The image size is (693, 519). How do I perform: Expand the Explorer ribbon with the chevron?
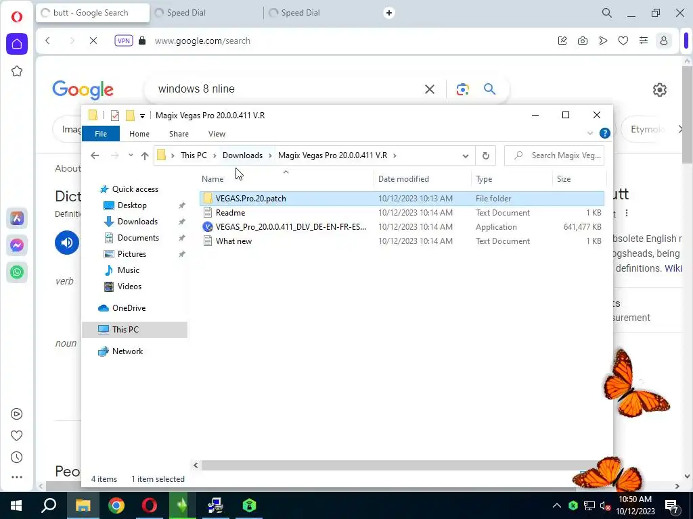tap(589, 133)
